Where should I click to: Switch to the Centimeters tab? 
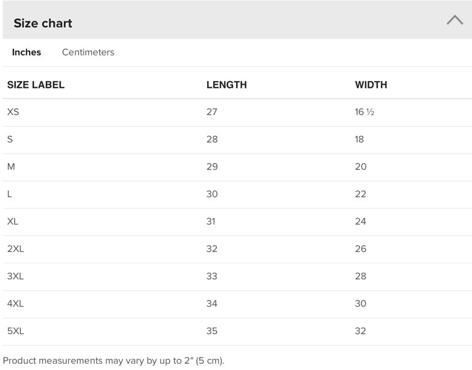tap(88, 52)
